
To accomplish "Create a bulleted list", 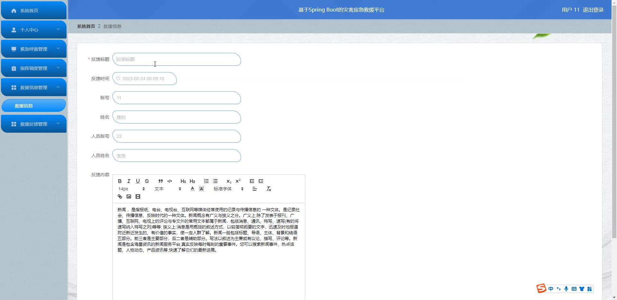I will (215, 181).
